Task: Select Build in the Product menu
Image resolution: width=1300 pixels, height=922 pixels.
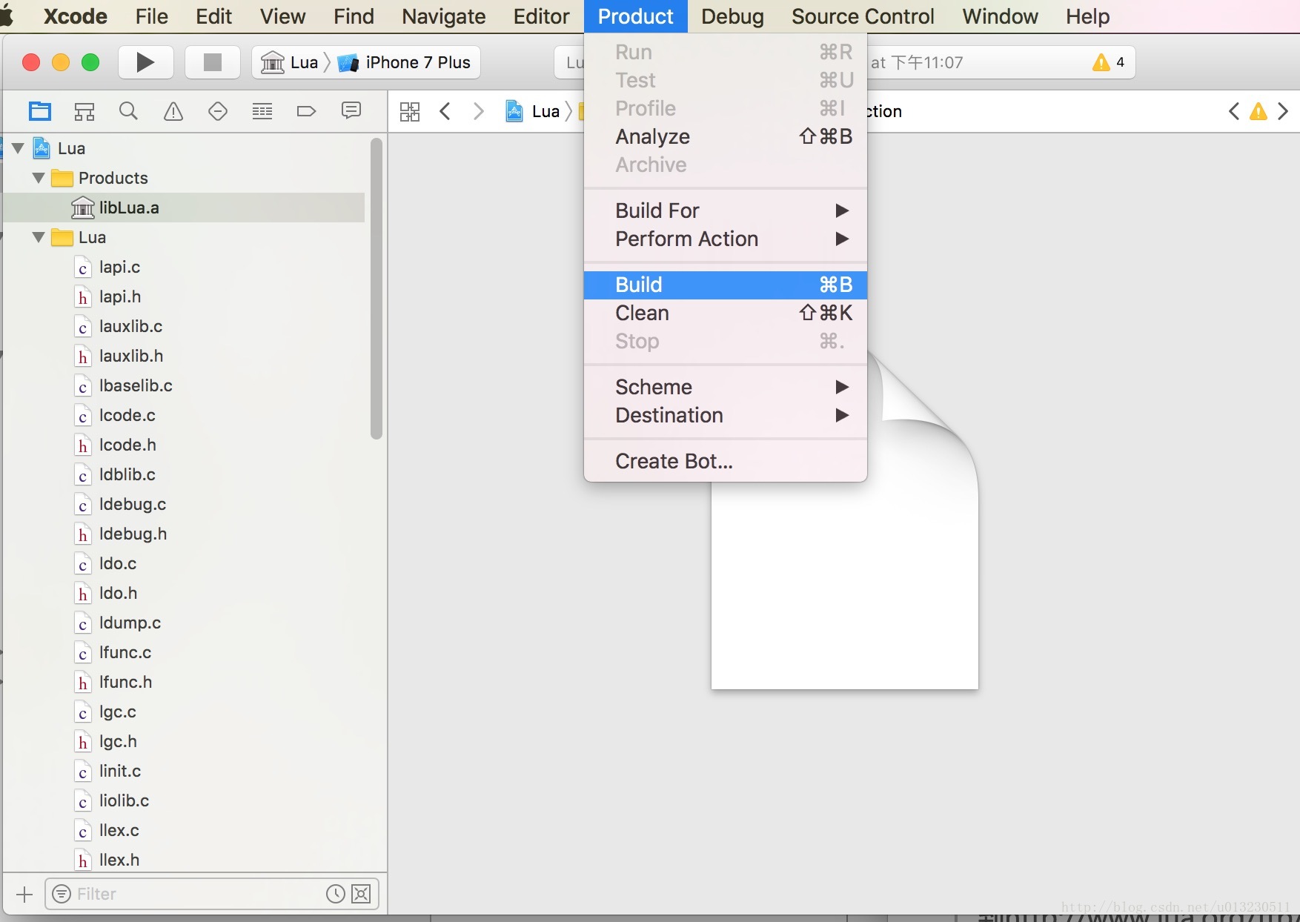Action: pyautogui.click(x=639, y=285)
